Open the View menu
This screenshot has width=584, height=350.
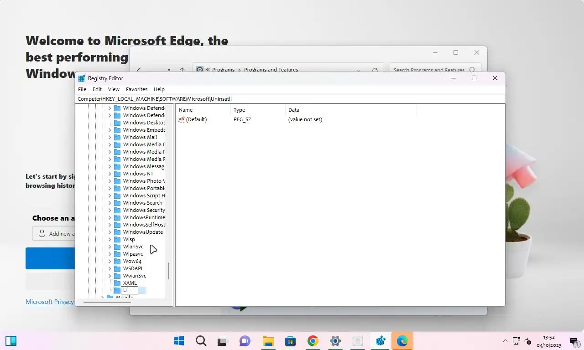[x=114, y=89]
